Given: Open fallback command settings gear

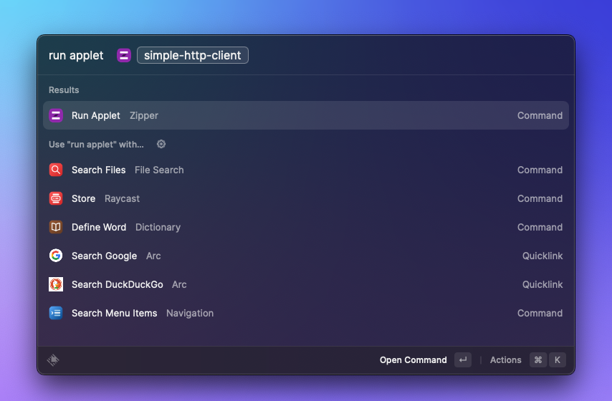Looking at the screenshot, I should click(161, 145).
